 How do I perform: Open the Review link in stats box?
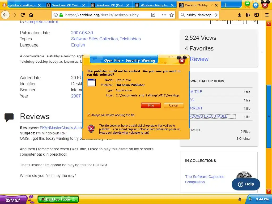click(199, 59)
